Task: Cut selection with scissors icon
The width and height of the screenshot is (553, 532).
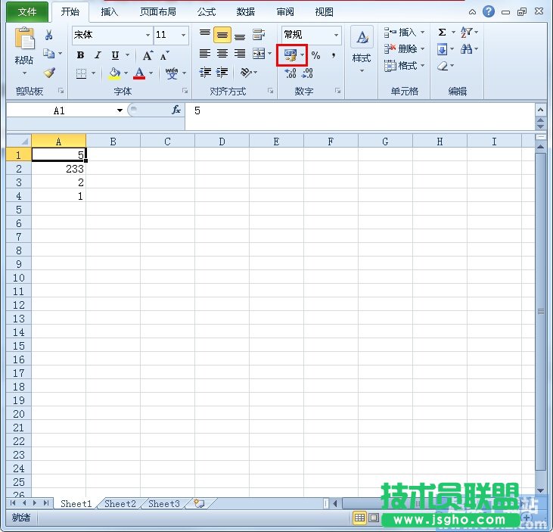Action: (x=49, y=35)
